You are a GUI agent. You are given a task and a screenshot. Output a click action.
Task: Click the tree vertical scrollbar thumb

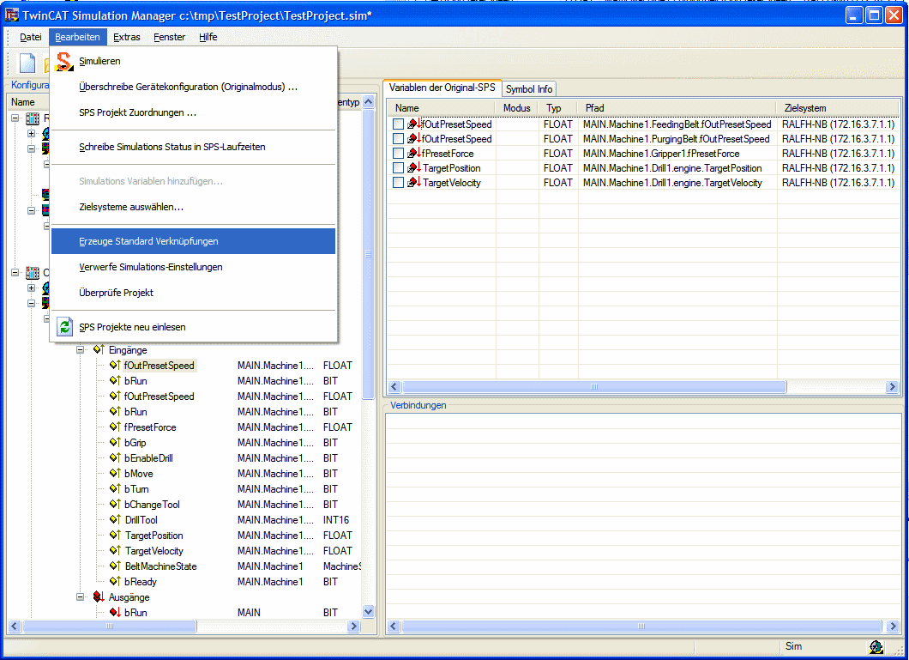tap(368, 254)
